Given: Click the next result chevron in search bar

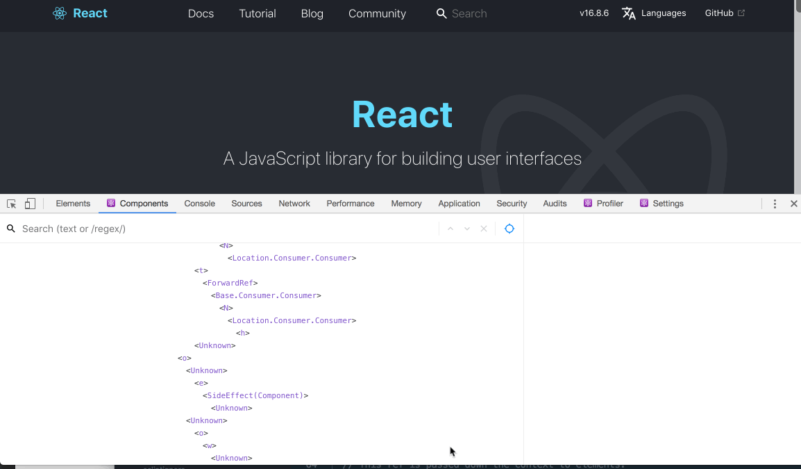Looking at the screenshot, I should click(466, 228).
